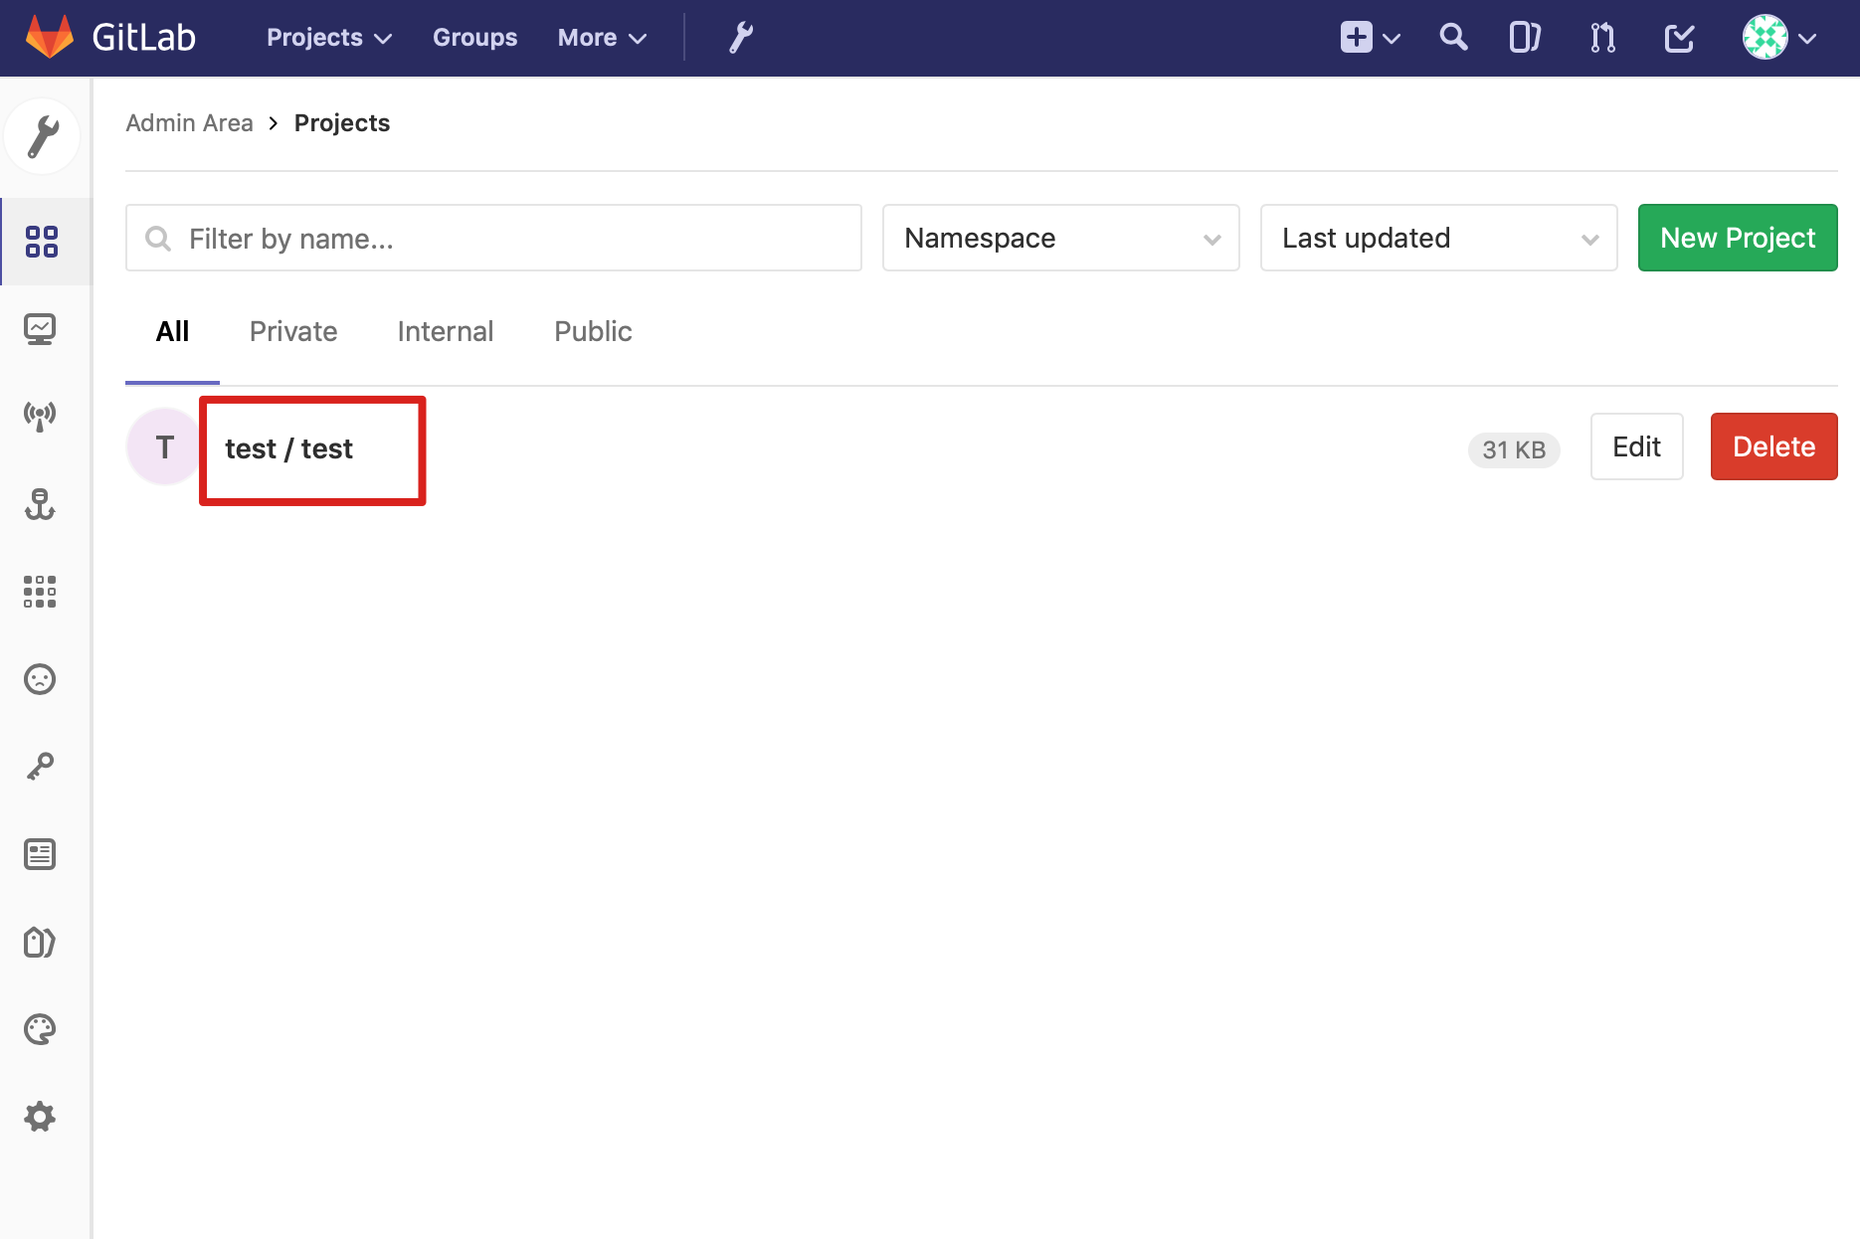This screenshot has height=1239, width=1860.
Task: Click the Projects breadcrumb
Action: [341, 123]
